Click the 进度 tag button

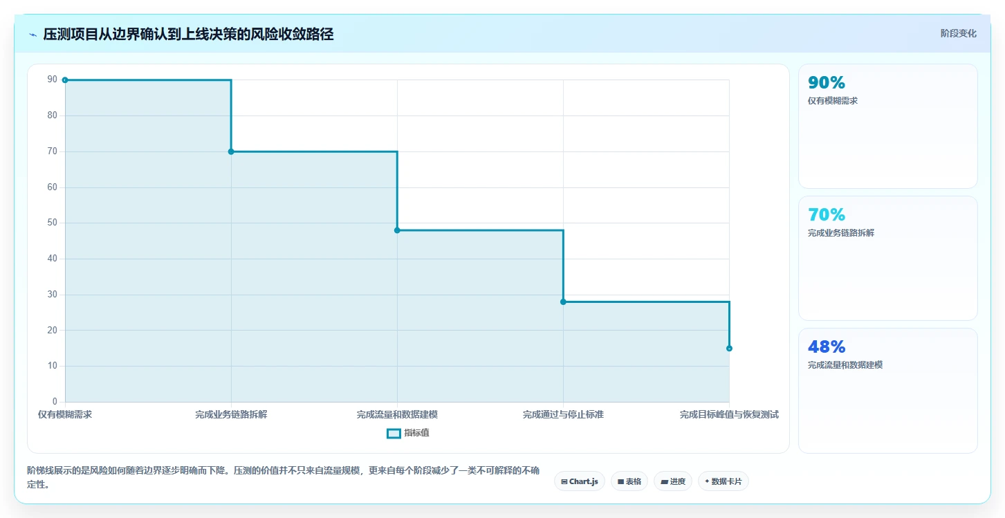coord(673,481)
